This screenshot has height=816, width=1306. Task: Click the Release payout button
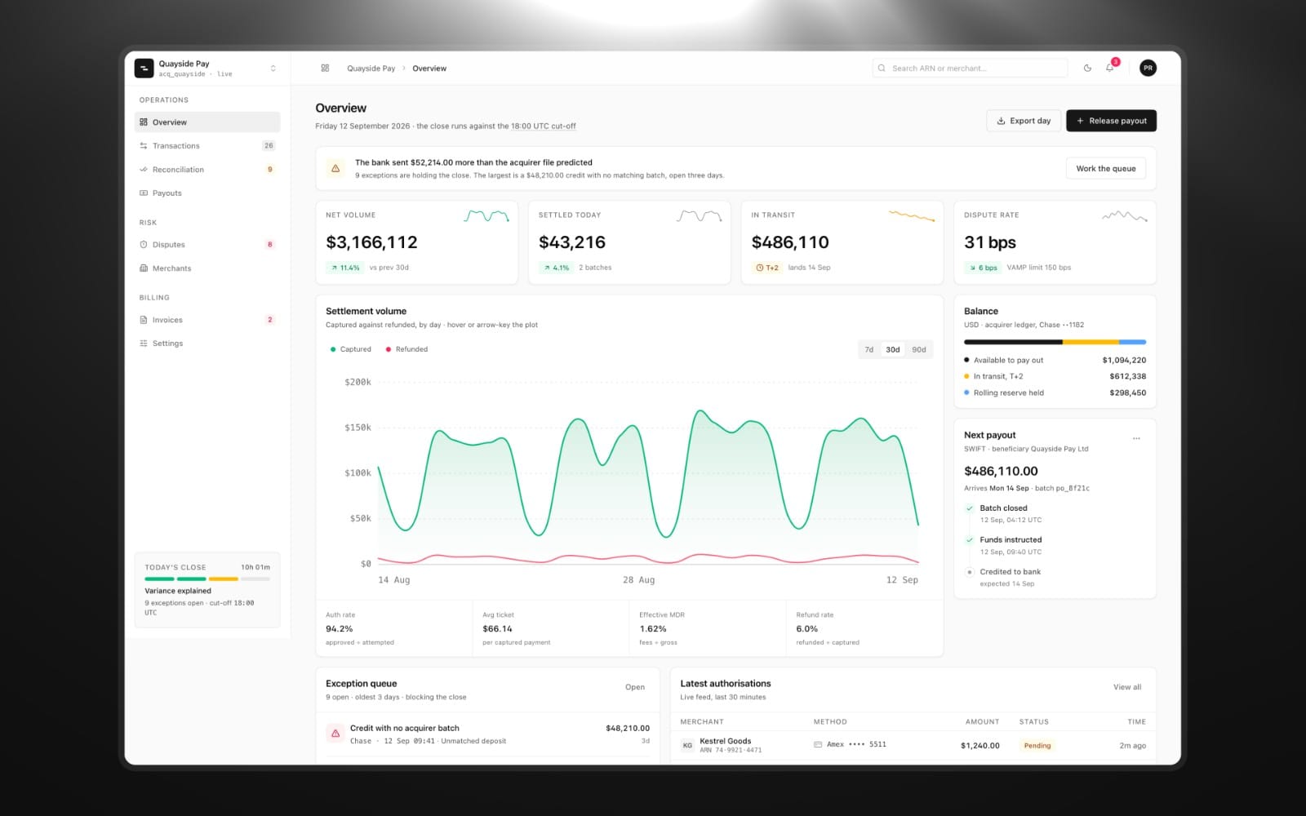(1111, 121)
